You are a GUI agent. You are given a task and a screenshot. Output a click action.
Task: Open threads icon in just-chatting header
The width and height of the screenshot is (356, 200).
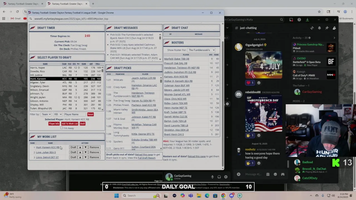click(312, 28)
